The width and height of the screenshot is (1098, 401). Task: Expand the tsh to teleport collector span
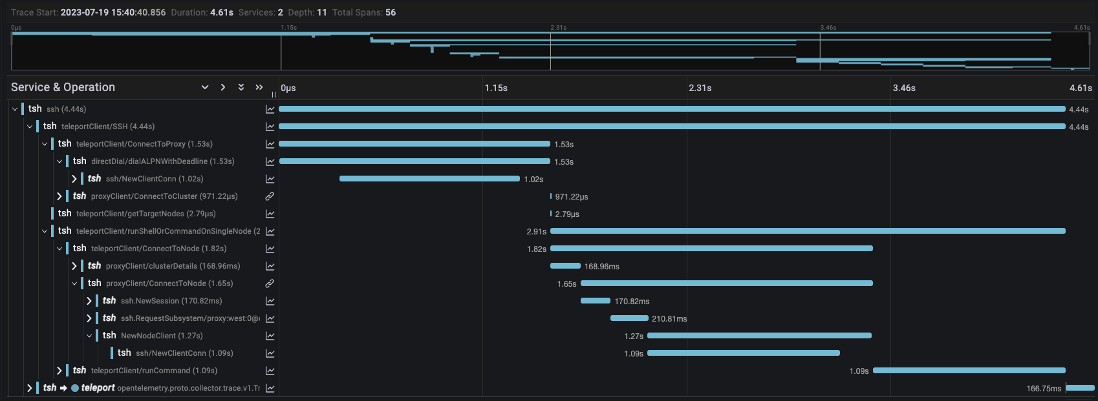point(30,388)
